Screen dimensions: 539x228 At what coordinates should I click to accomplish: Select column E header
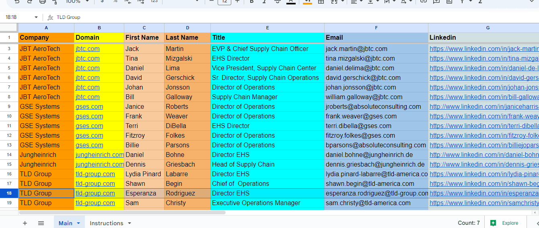(x=267, y=28)
